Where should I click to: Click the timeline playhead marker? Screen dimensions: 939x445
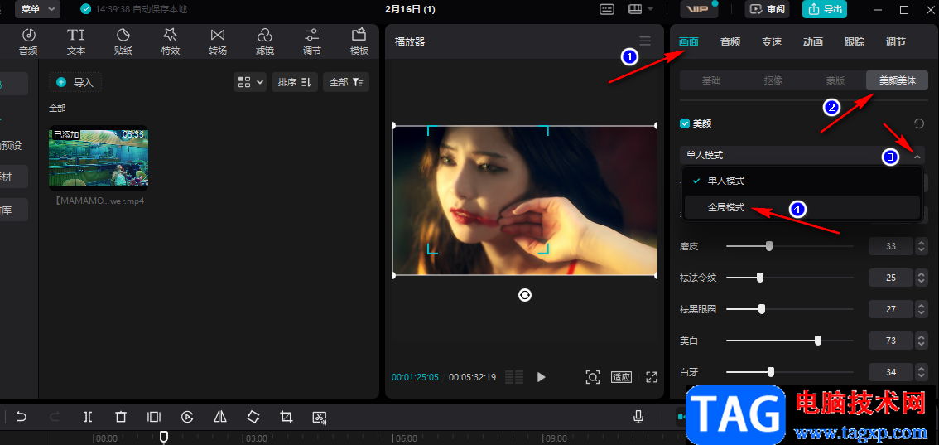(163, 437)
